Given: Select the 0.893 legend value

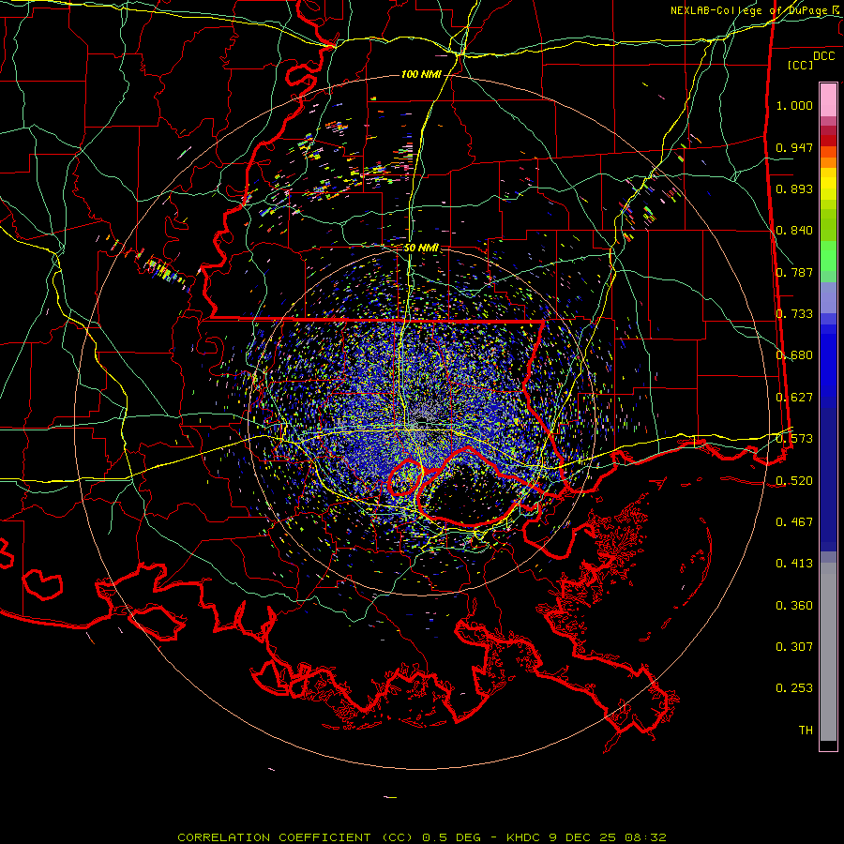Looking at the screenshot, I should coord(794,188).
